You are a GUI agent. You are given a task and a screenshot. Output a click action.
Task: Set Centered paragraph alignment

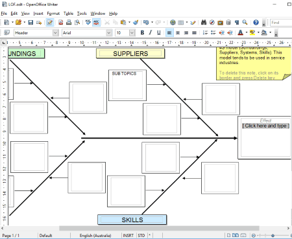click(x=178, y=32)
